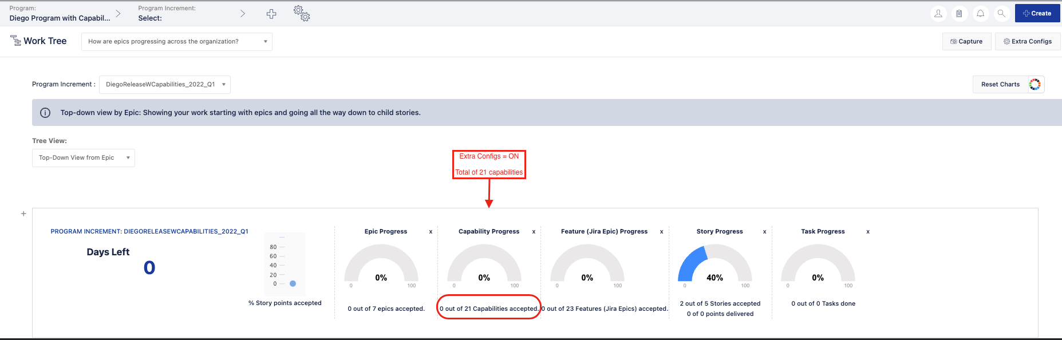
Task: Click the Capture button
Action: pos(966,41)
